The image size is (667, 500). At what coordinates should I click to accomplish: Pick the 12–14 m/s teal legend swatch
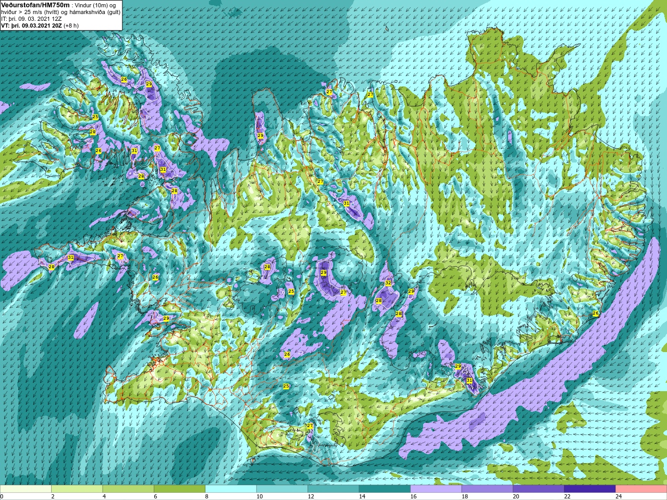[x=333, y=489]
